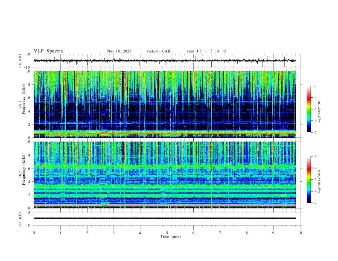This screenshot has width=338, height=261.
Task: Click the ch.3 voltage trace bar
Action: (164, 218)
